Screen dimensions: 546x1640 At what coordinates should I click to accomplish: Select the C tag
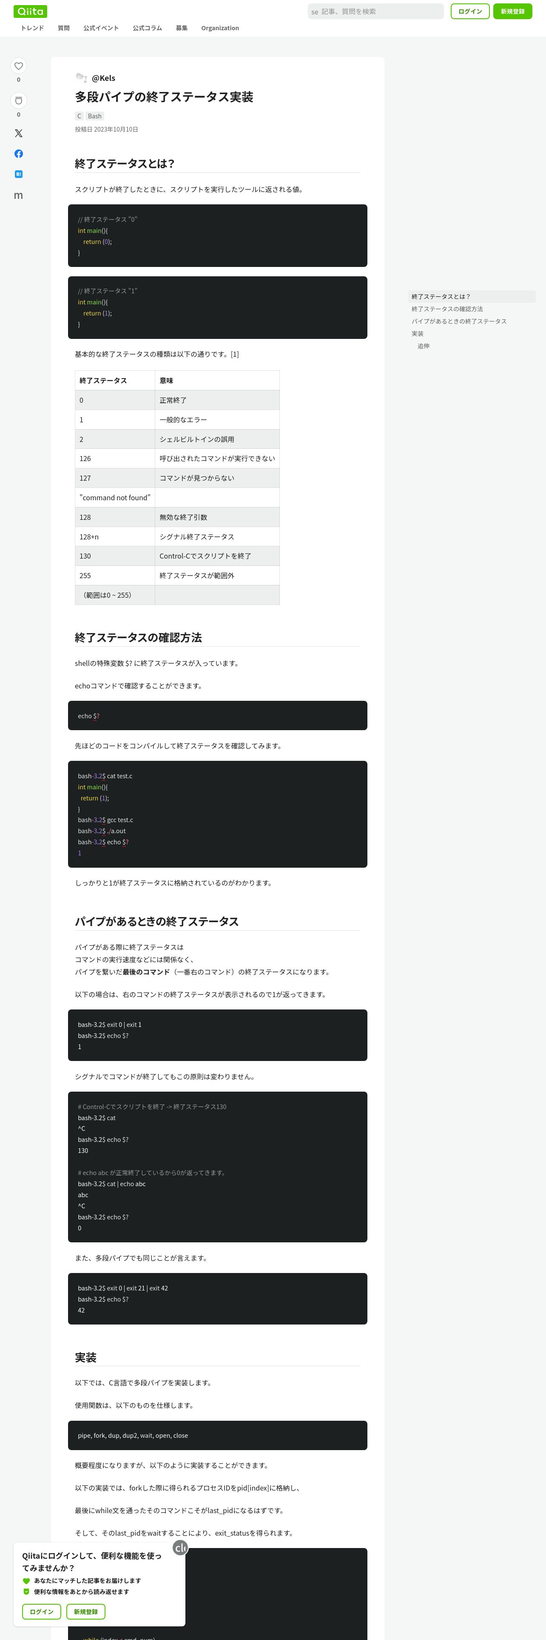click(80, 116)
